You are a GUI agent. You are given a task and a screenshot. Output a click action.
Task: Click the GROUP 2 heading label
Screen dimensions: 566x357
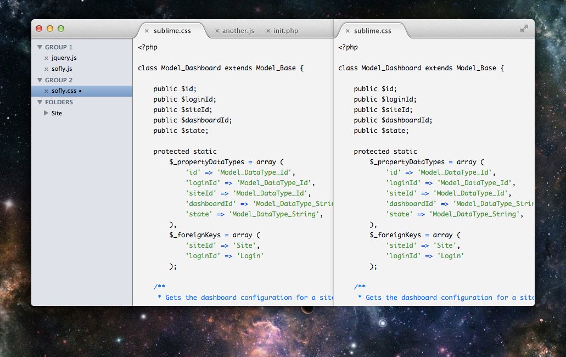tap(59, 80)
